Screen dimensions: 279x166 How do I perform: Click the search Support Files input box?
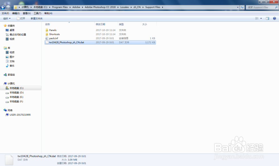261,7
